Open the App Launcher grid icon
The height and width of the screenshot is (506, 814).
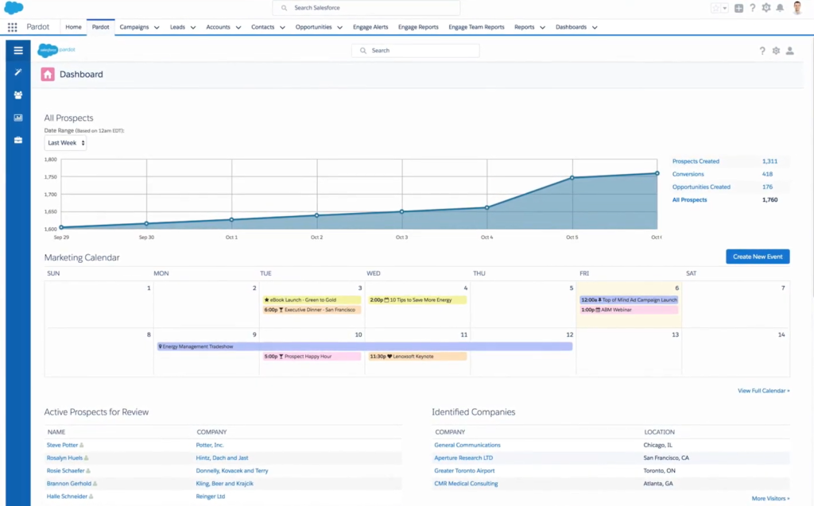(12, 27)
